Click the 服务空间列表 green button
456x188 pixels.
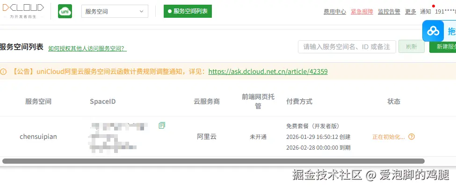(x=188, y=11)
